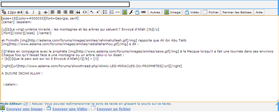The width and height of the screenshot is (279, 112).
Task: Open the Envoyer un fichier link
Action: pos(114,109)
